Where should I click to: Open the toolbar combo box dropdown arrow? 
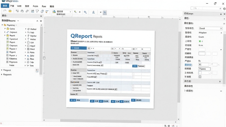[x=70, y=12]
